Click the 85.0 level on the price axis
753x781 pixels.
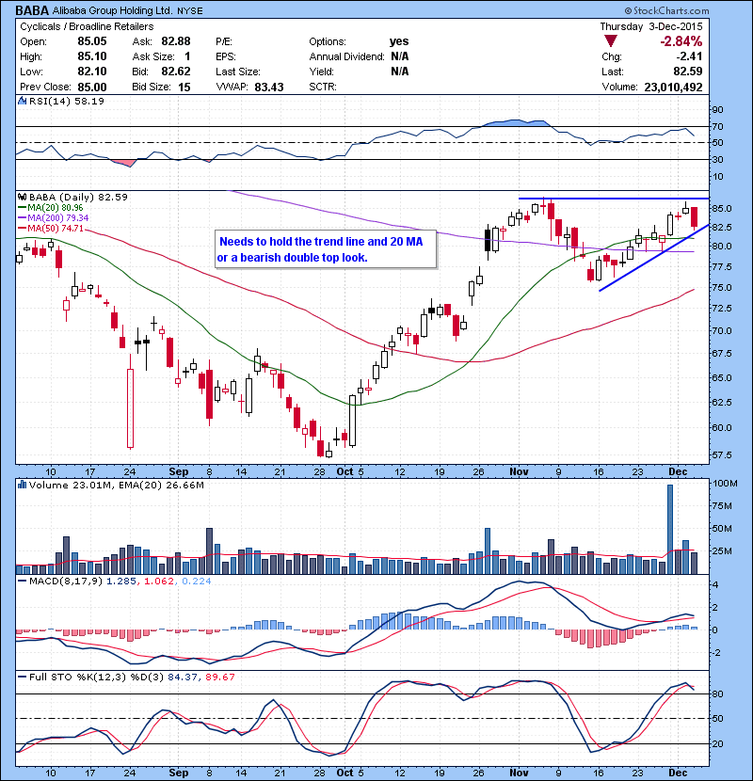pos(722,208)
